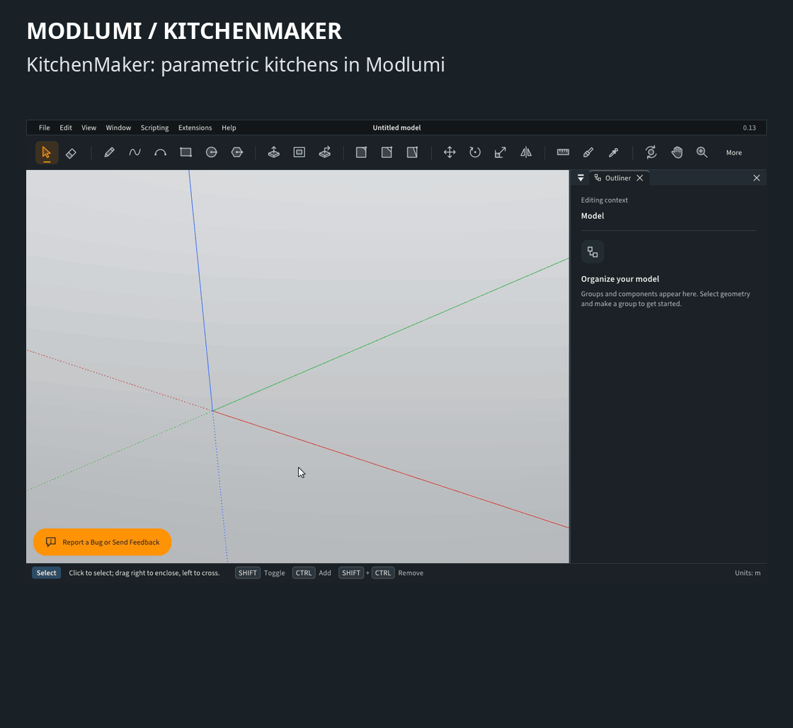Select the Tape Measure ruler tool
Image resolution: width=793 pixels, height=728 pixels.
point(563,152)
